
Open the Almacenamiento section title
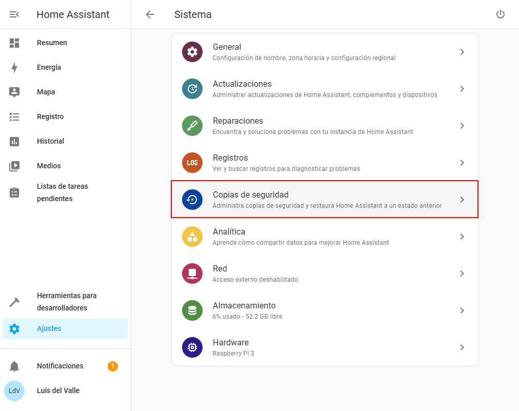(244, 306)
